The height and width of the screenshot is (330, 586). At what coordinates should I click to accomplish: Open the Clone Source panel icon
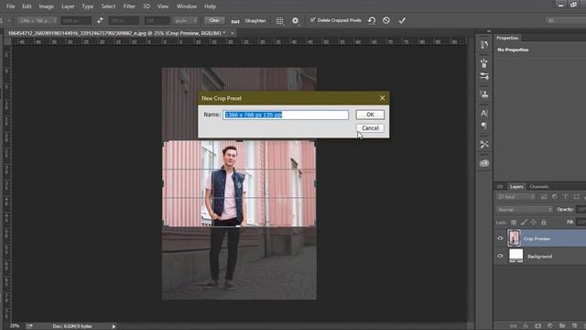(x=484, y=93)
